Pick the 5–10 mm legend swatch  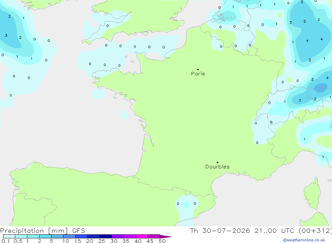(x=57, y=236)
